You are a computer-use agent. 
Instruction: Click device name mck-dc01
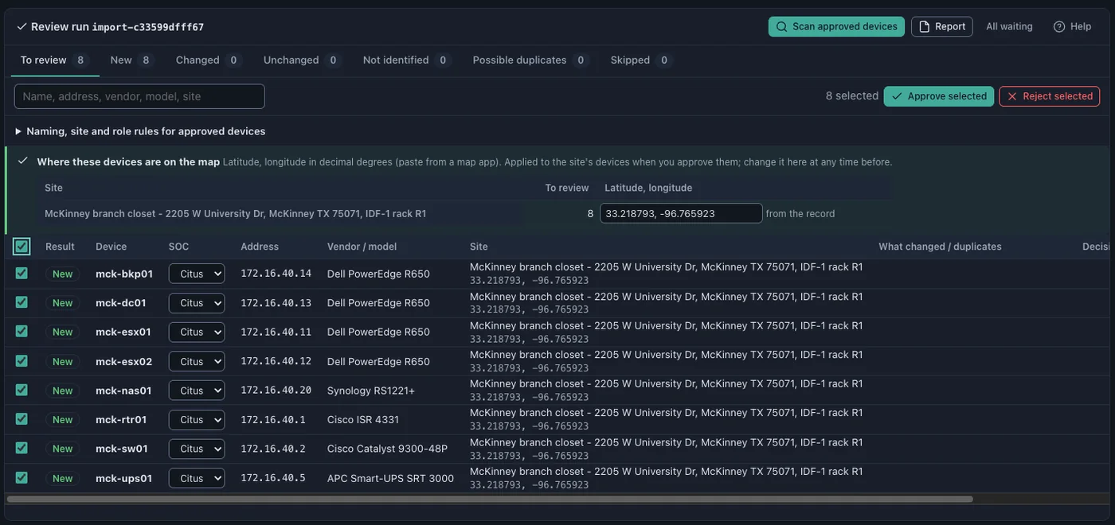121,303
